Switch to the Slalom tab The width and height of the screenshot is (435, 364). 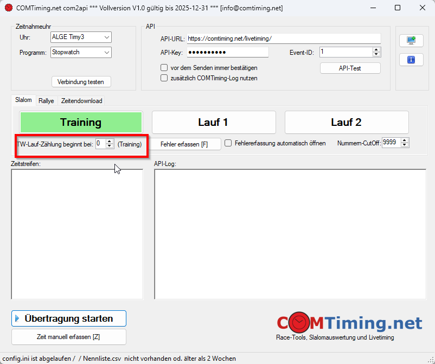(x=23, y=100)
